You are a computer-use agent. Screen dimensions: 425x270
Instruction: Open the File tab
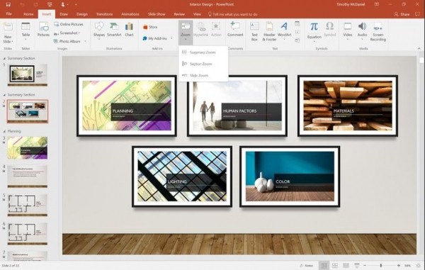pyautogui.click(x=8, y=14)
